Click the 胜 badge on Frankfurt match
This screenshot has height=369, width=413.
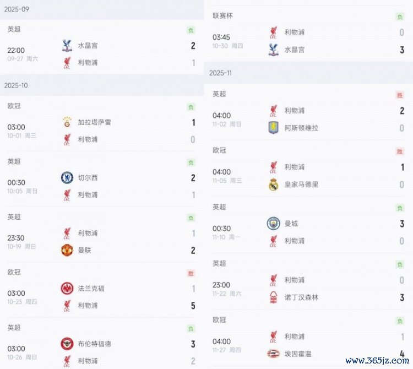click(191, 273)
